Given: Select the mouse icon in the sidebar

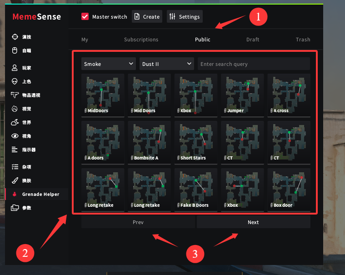Looking at the screenshot, I should [x=15, y=50].
